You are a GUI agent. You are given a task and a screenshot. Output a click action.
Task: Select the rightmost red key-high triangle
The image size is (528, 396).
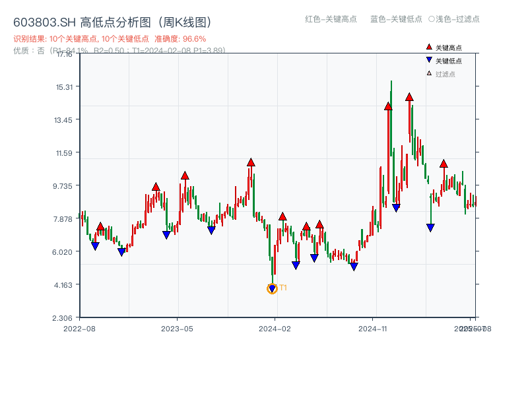point(444,164)
